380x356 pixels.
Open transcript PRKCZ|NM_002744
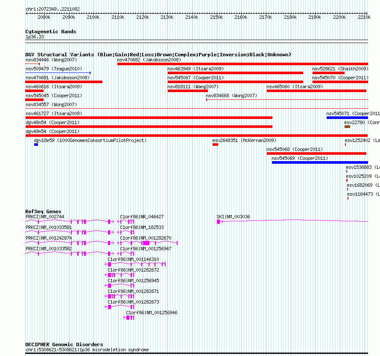45,217
